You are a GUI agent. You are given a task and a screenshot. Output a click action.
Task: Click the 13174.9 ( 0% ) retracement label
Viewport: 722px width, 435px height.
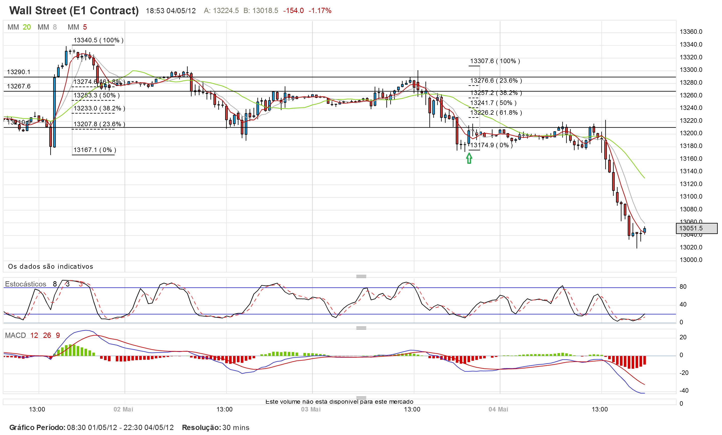(x=491, y=145)
